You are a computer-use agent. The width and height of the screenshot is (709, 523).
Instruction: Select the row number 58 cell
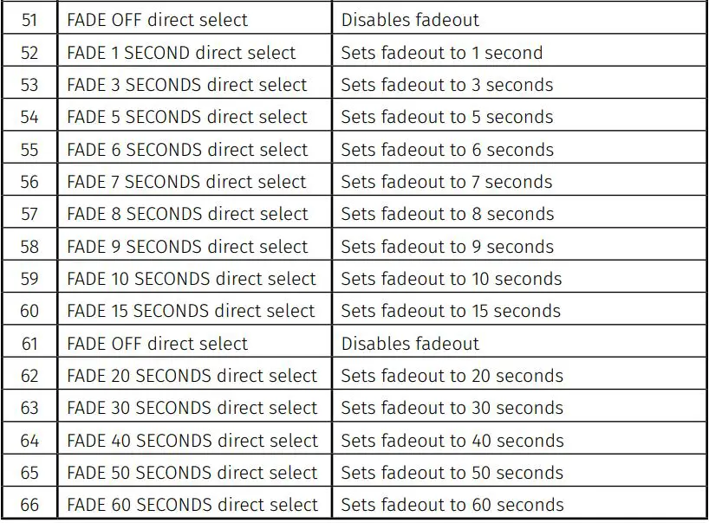29,247
